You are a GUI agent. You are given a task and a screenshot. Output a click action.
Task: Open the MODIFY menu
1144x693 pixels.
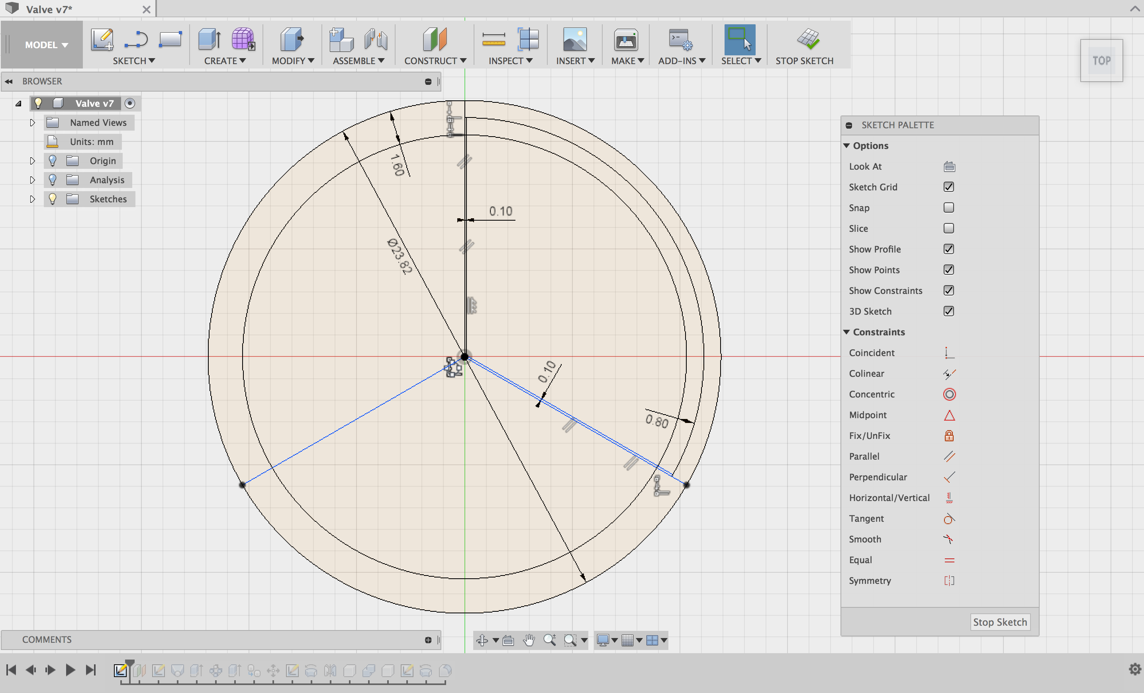point(293,61)
